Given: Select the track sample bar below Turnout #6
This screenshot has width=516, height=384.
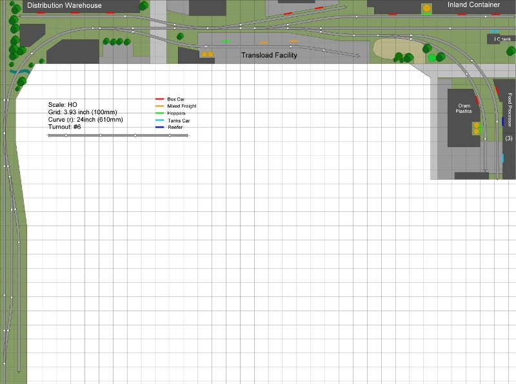Looking at the screenshot, I should [x=118, y=135].
